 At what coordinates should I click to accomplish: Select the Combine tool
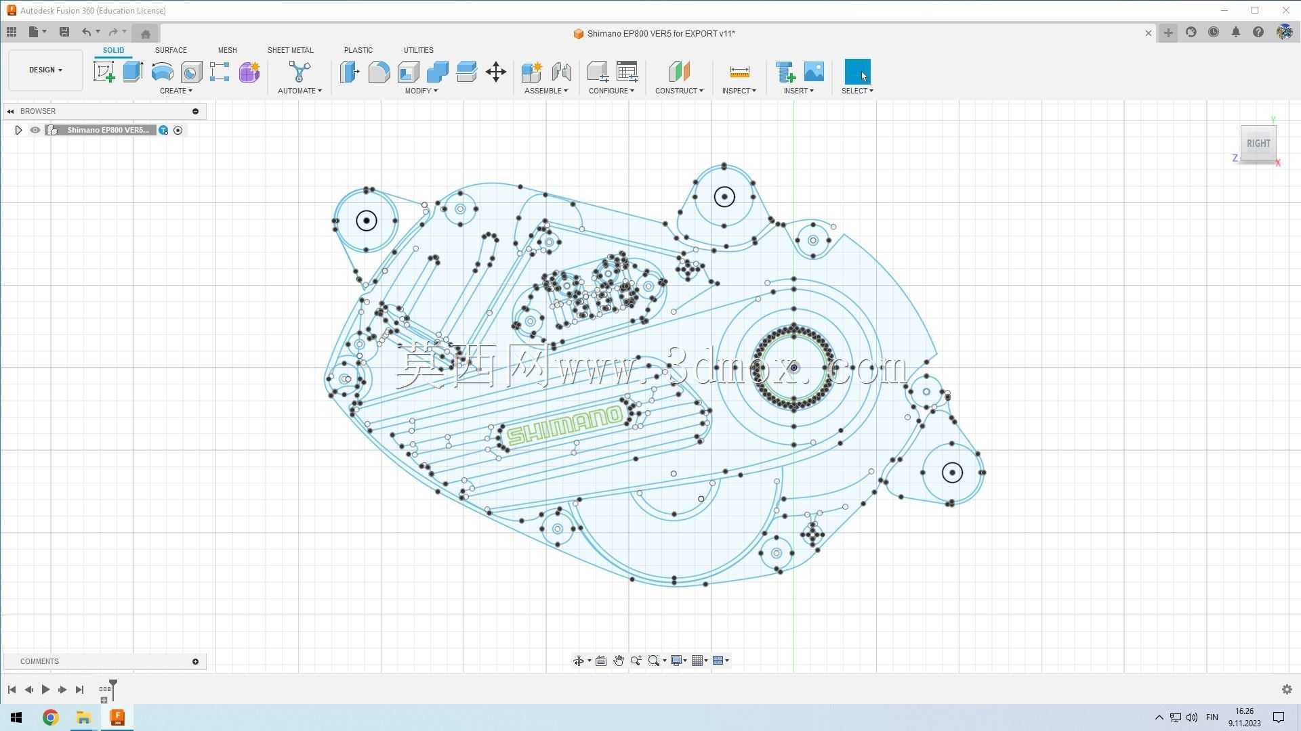437,72
